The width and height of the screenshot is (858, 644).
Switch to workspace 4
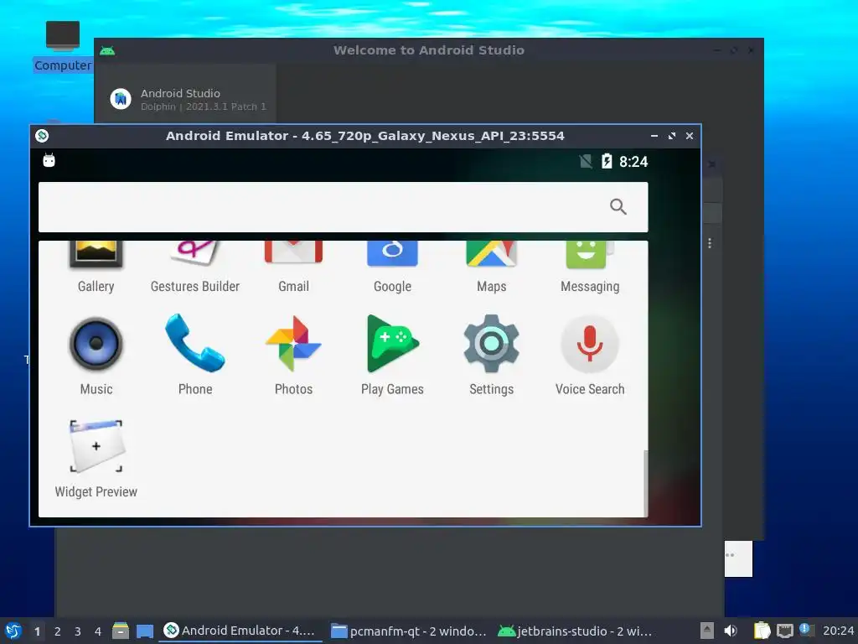click(x=98, y=631)
